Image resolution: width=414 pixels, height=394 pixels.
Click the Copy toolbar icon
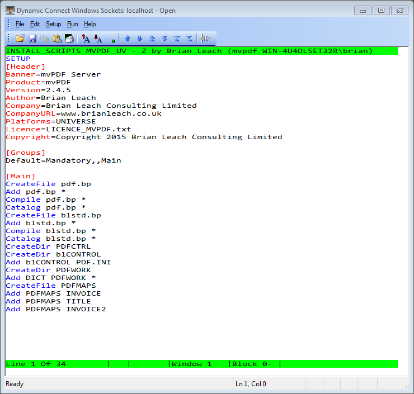coord(44,39)
